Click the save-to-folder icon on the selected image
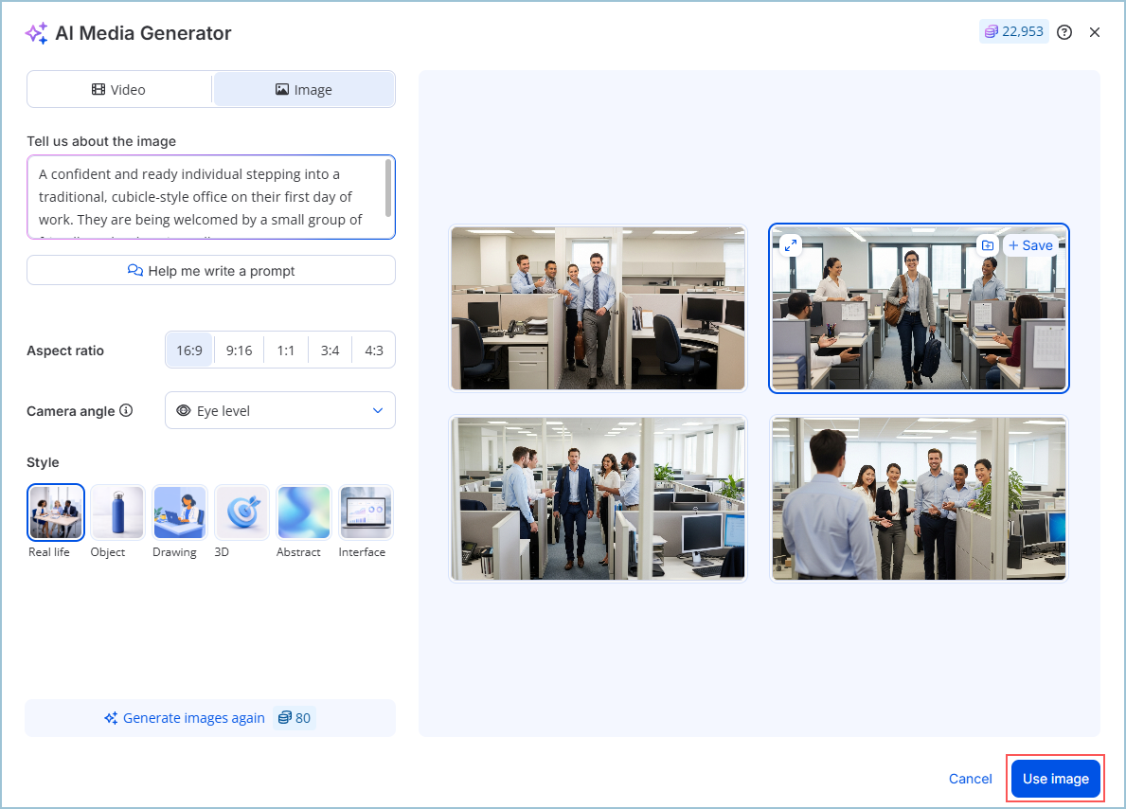1126x809 pixels. coord(987,245)
